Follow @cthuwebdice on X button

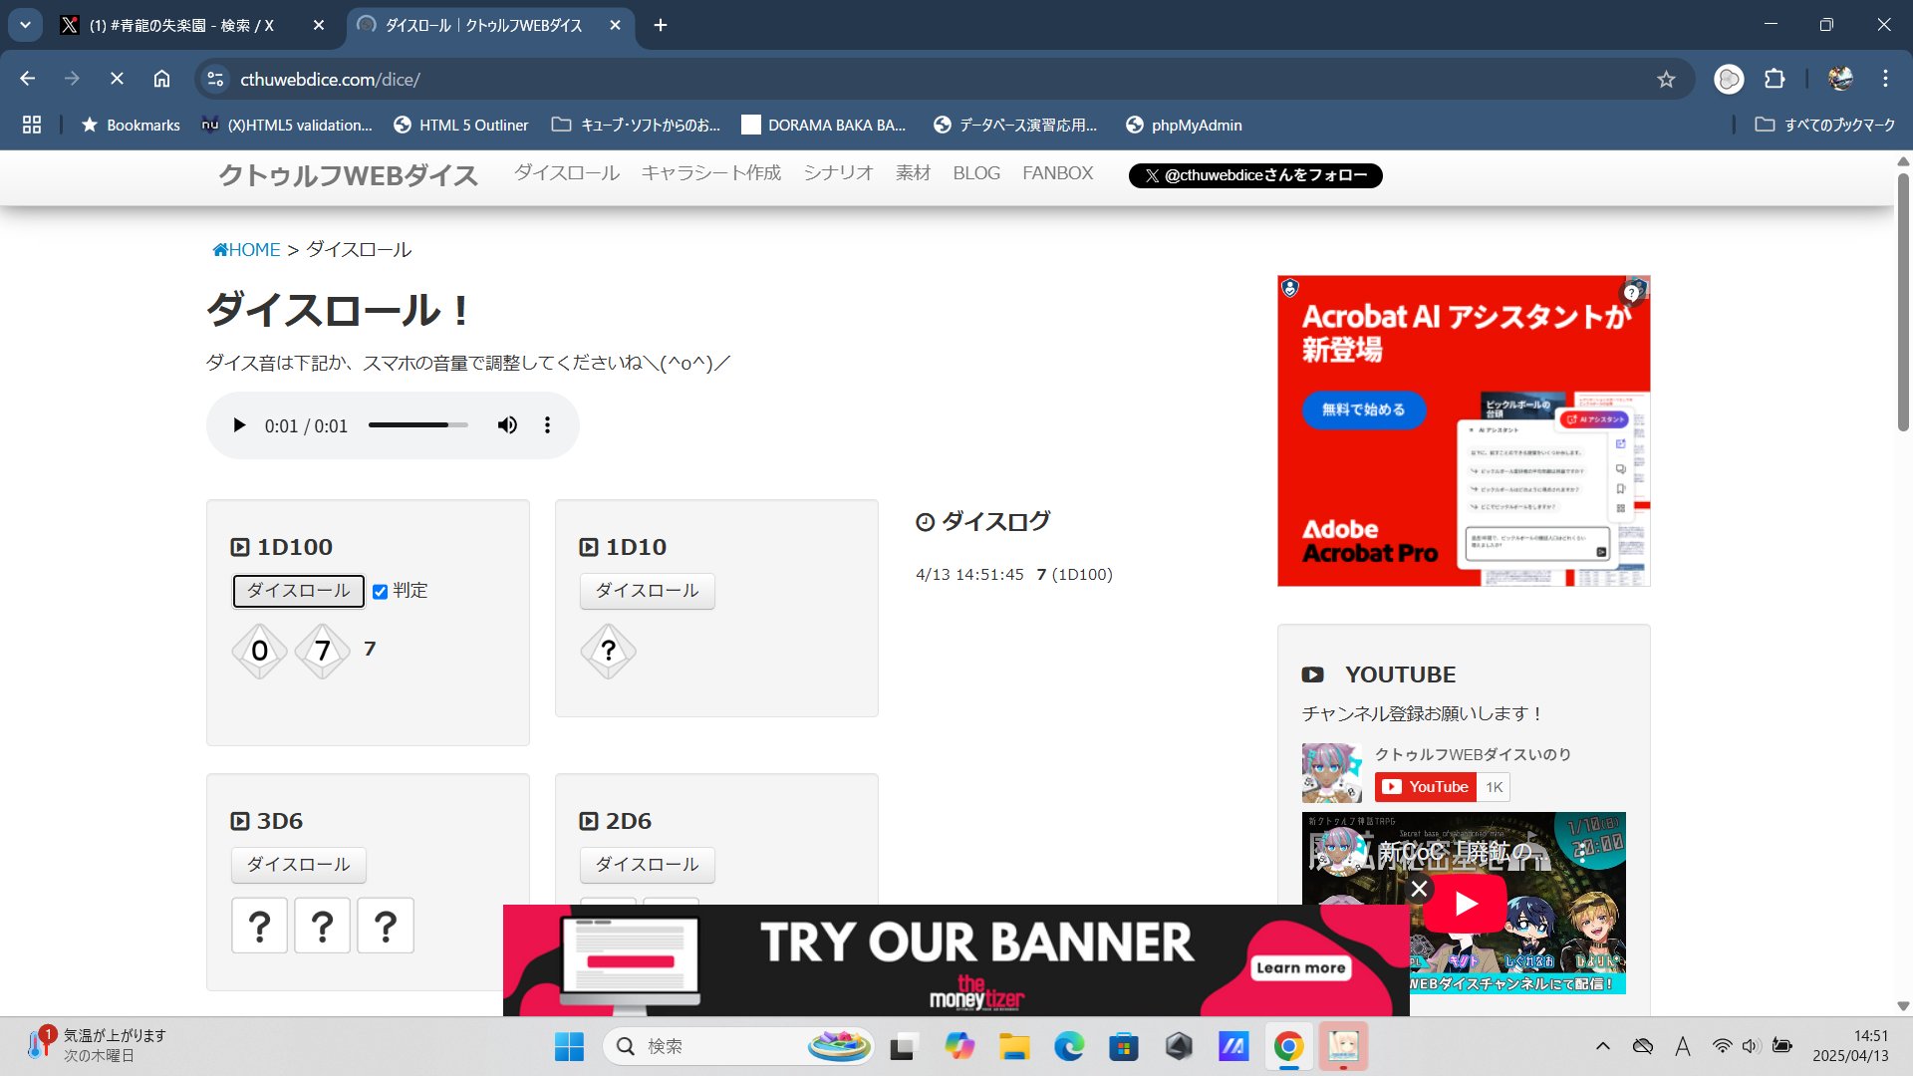pos(1254,175)
